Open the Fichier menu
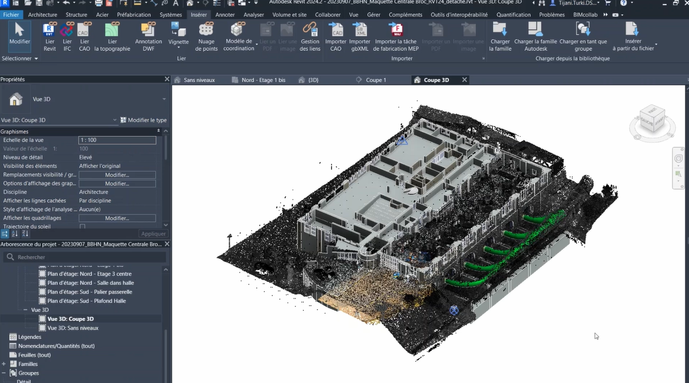Image resolution: width=689 pixels, height=383 pixels. (11, 15)
